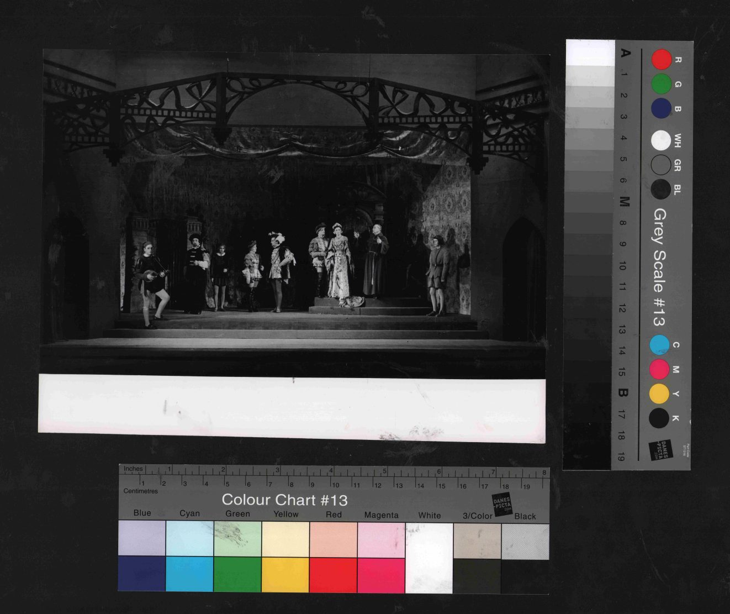Select the saturated green swatch on the colour chart
Screen dimensions: 730x614
[x=237, y=575]
